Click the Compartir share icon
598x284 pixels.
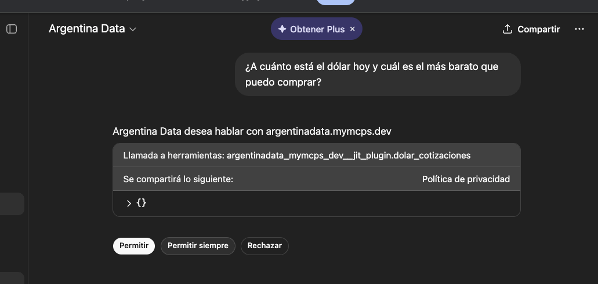(508, 29)
